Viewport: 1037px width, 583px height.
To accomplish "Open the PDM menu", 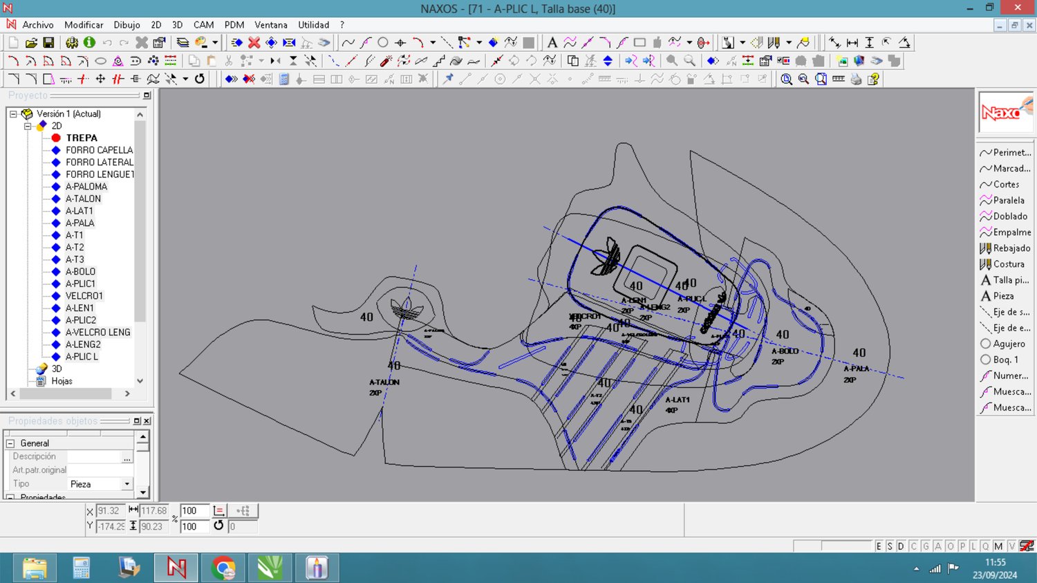I will click(x=234, y=25).
